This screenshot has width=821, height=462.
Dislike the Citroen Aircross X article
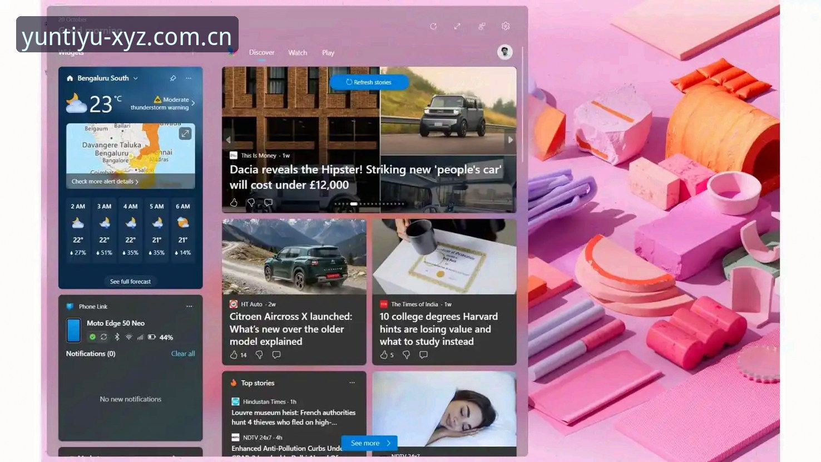click(259, 355)
